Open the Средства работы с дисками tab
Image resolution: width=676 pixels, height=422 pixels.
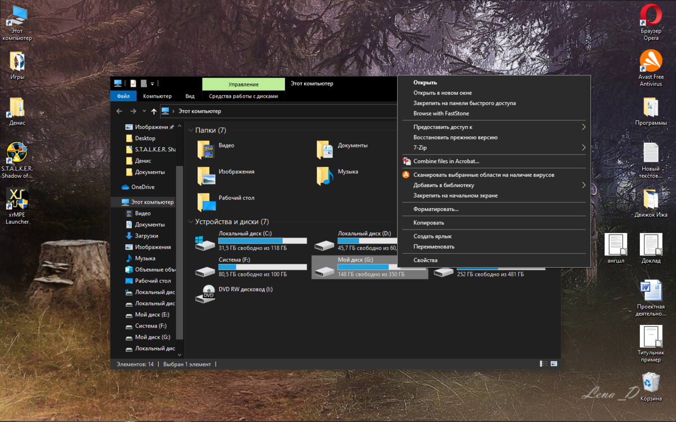pyautogui.click(x=243, y=96)
